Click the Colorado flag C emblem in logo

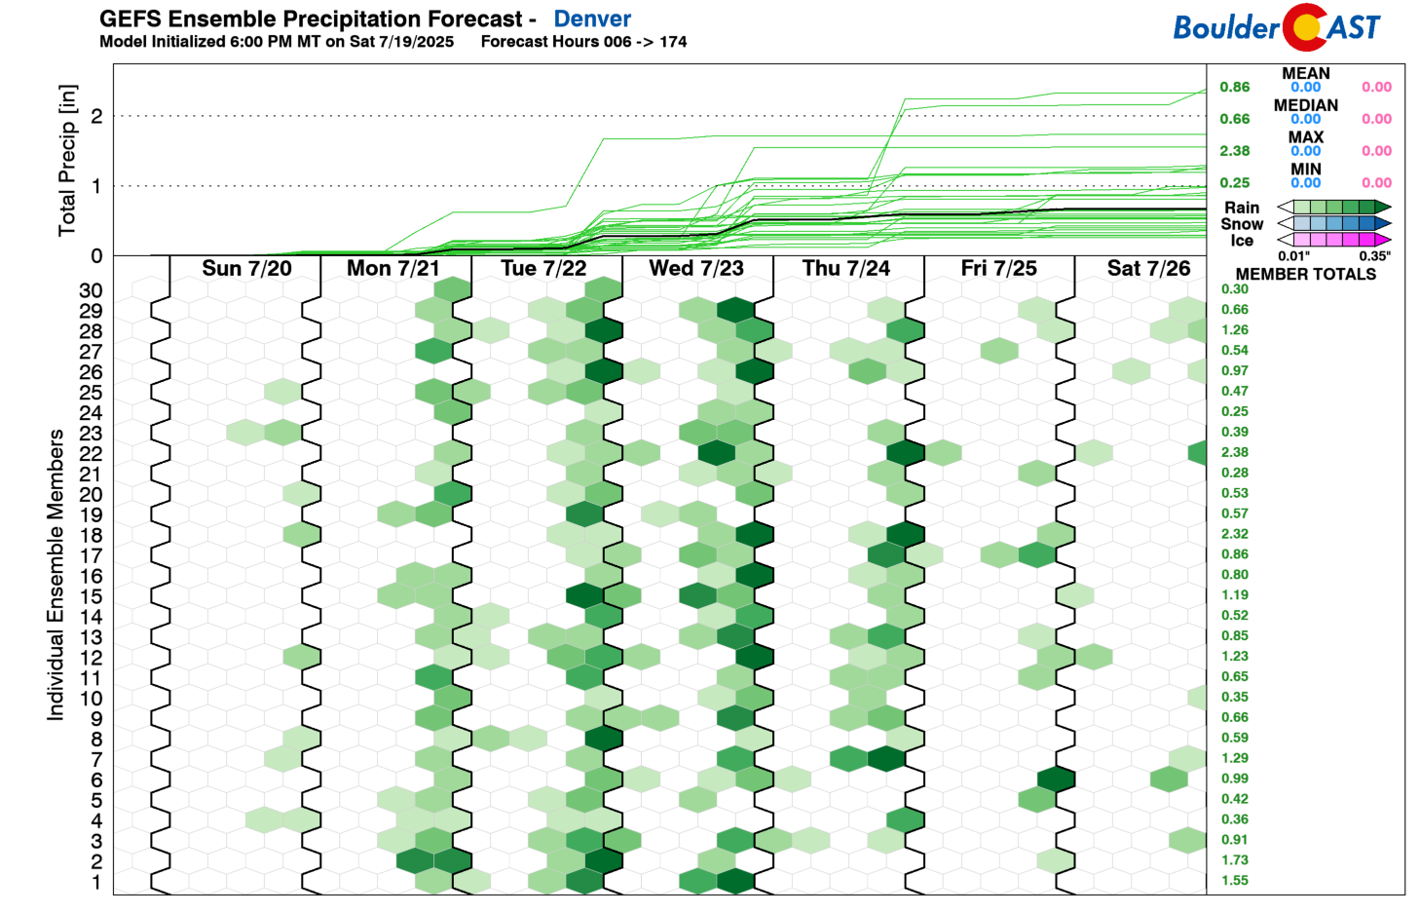click(1303, 27)
